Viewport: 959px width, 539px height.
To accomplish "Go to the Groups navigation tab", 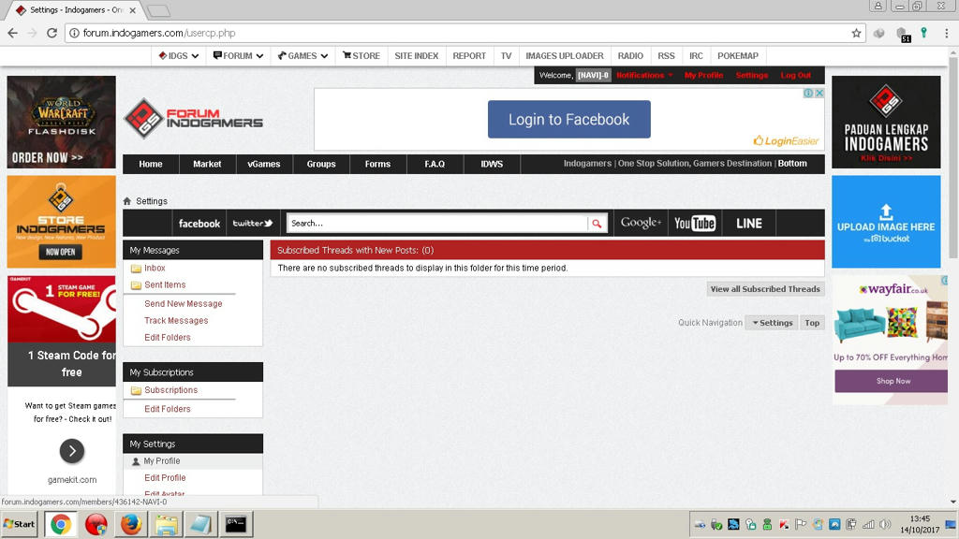I will pos(321,164).
